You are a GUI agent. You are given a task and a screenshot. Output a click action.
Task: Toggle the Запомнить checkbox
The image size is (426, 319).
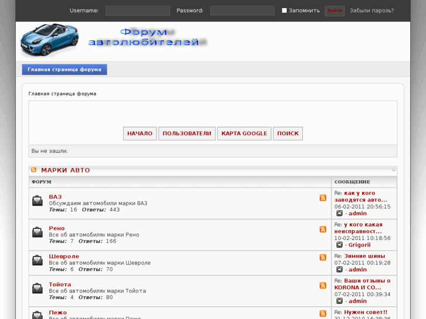284,11
